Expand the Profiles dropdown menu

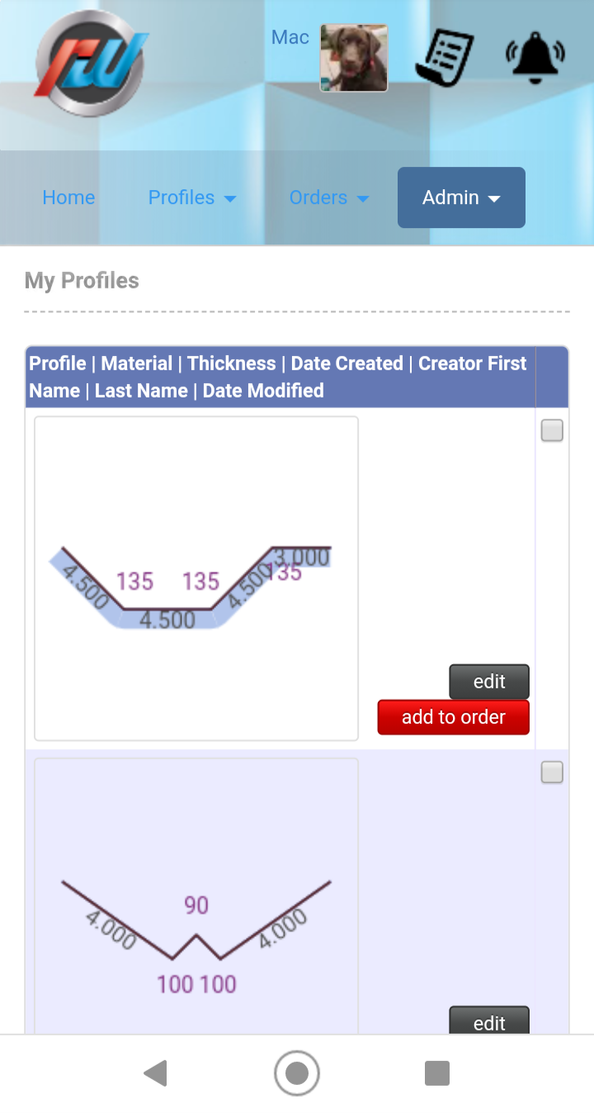192,197
